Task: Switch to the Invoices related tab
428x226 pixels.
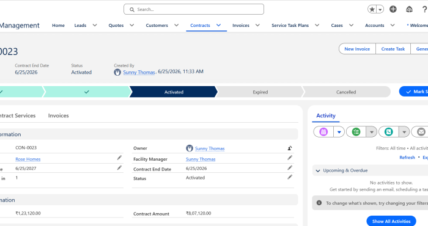Action: (x=59, y=115)
